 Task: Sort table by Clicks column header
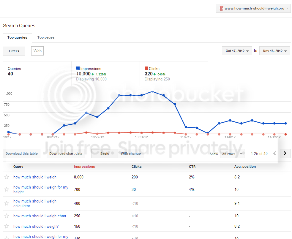coord(137,167)
